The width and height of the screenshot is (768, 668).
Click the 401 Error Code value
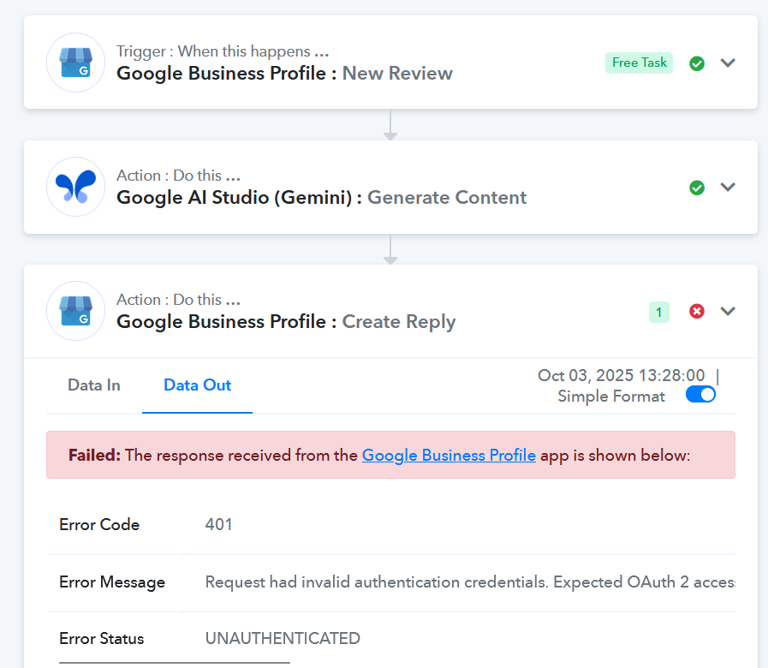pos(219,525)
